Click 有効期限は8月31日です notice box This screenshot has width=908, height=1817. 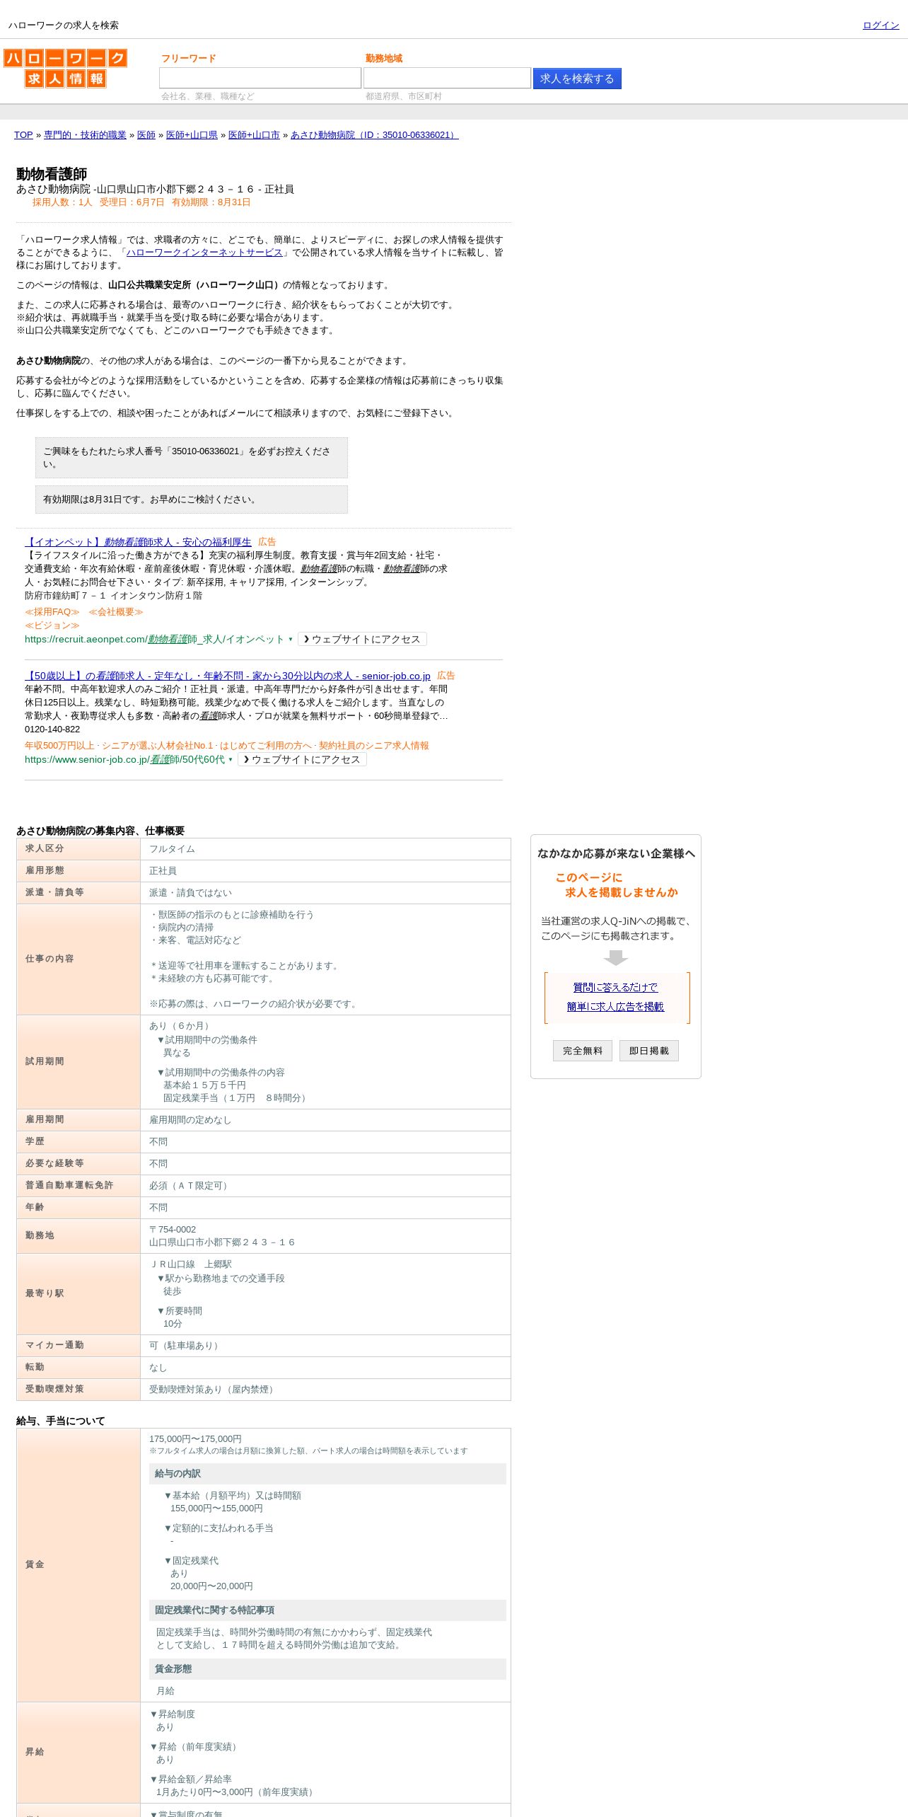(x=192, y=500)
